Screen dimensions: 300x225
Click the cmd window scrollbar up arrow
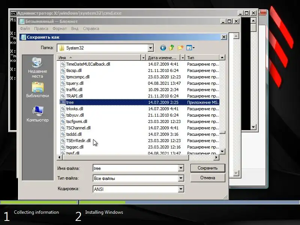[253, 21]
